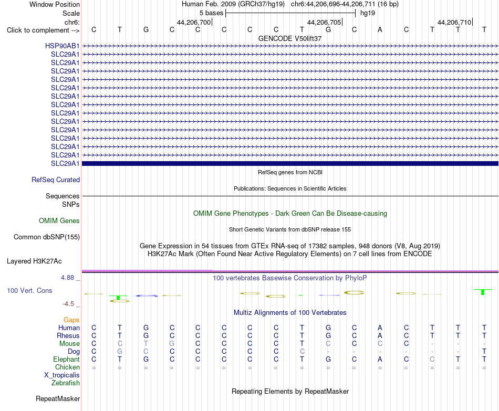Click the 'Human Feb. 2009 (GRCh37/hg19)' header text
Screen dimensions: 499x411
(233, 4)
